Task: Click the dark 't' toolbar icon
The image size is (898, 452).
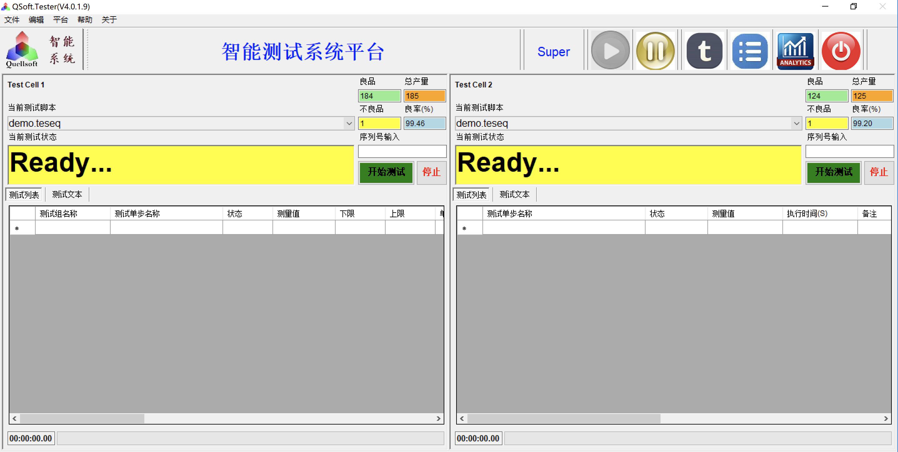Action: click(x=704, y=51)
